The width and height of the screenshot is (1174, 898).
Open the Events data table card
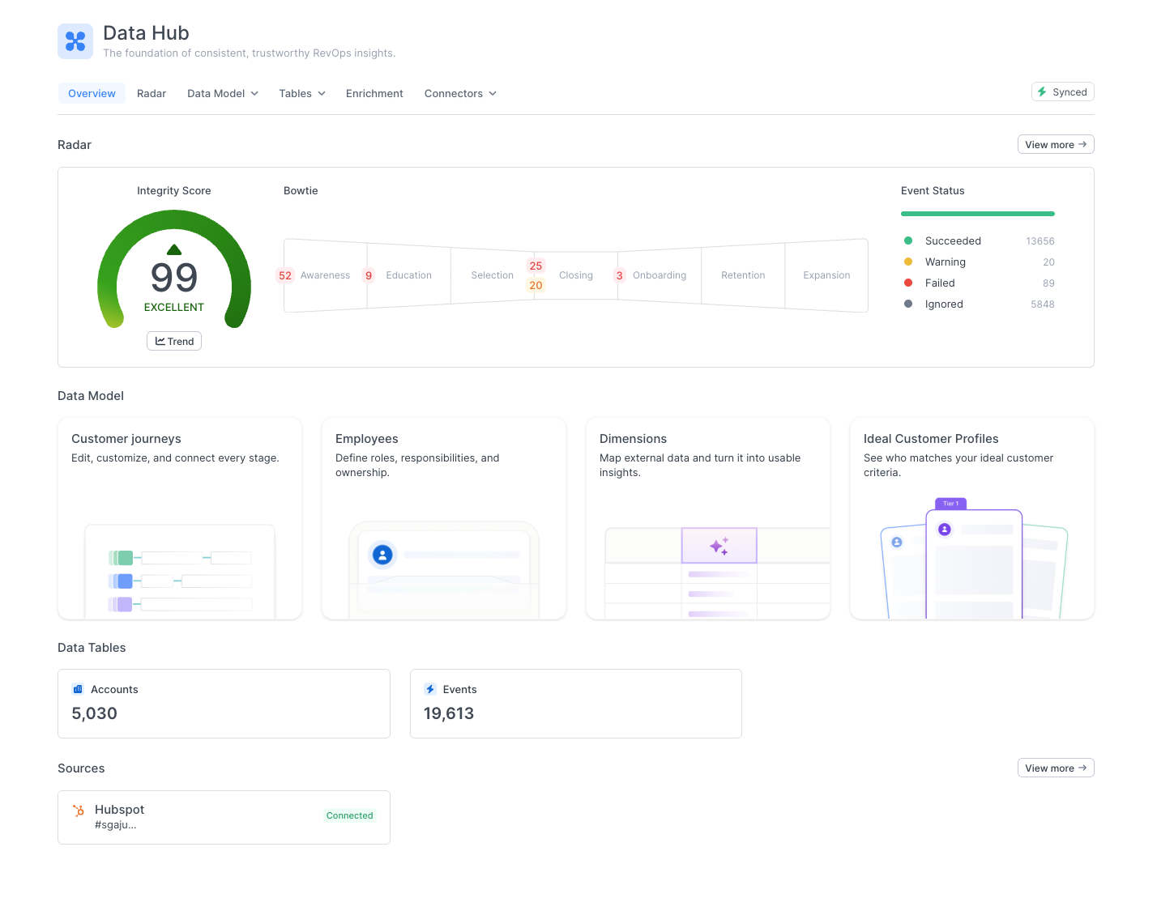click(576, 704)
